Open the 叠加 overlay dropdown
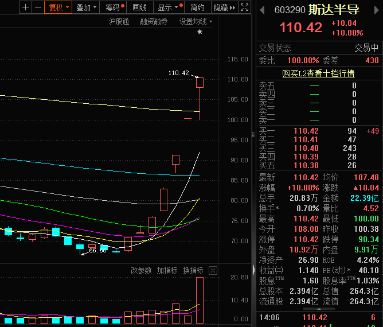This screenshot has width=383, height=327. pyautogui.click(x=86, y=7)
